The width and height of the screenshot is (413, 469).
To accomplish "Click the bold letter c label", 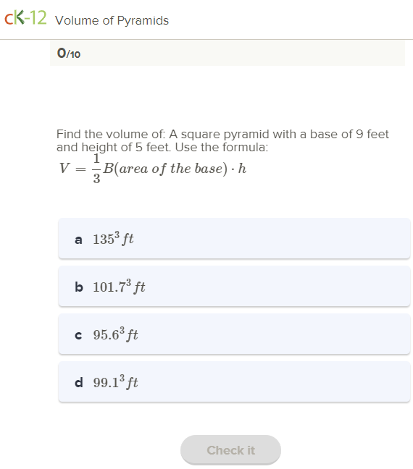I will click(78, 335).
